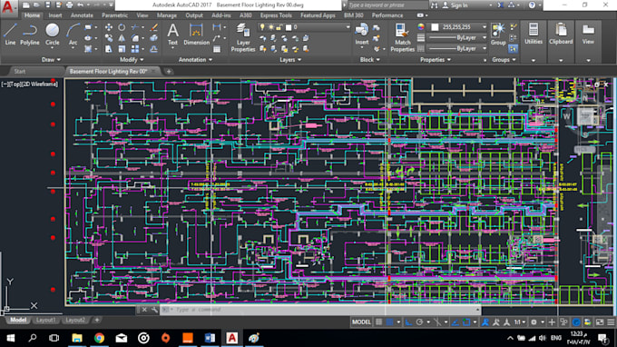Viewport: 617px width, 347px height.
Task: Click the Mirror tool icon
Action: (122, 38)
